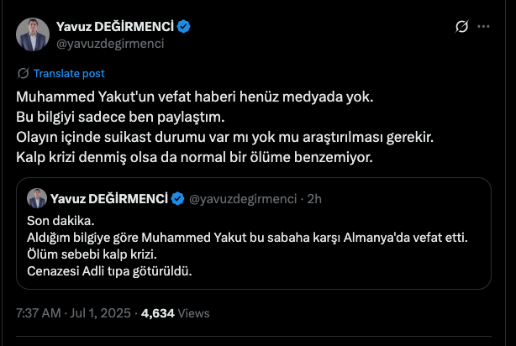
Task: Click the verified badge beside the author name
Action: coord(184,27)
